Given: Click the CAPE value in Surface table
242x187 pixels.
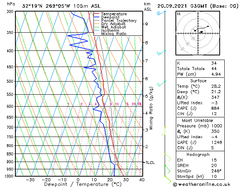Looking at the screenshot, I should pyautogui.click(x=215, y=108).
